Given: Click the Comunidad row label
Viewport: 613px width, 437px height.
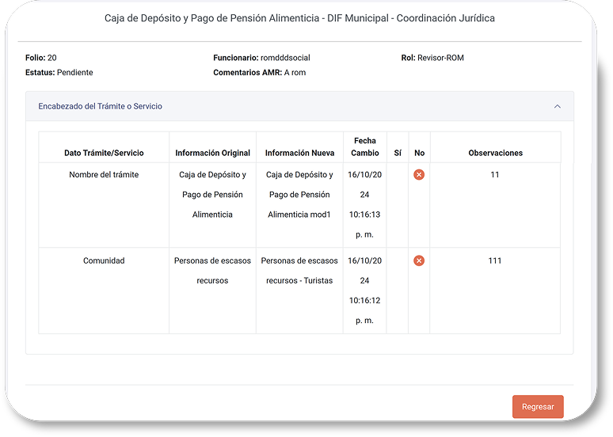Looking at the screenshot, I should [x=104, y=260].
